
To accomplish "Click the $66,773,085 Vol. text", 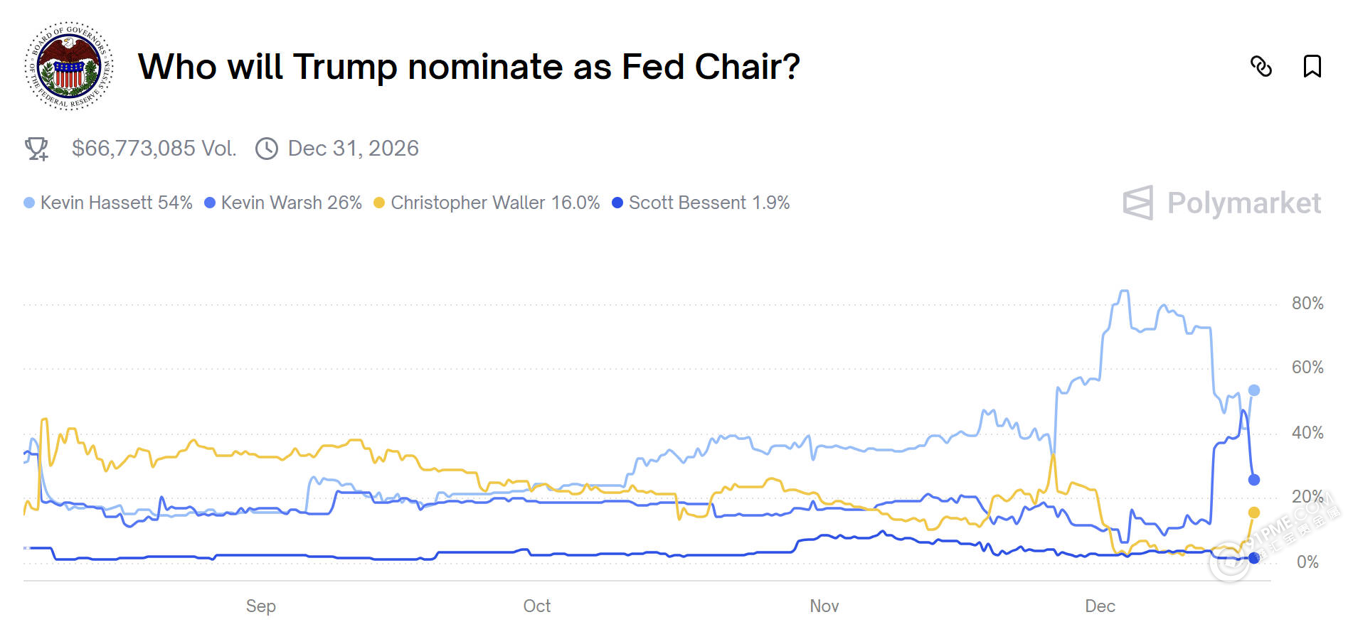I will (x=154, y=149).
